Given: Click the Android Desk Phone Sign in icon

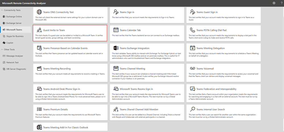Looking at the screenshot, I should pyautogui.click(x=39, y=89).
